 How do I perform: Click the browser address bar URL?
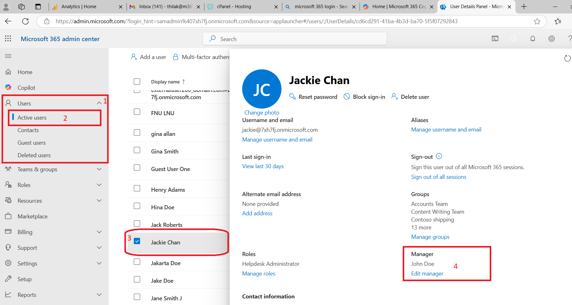[256, 21]
